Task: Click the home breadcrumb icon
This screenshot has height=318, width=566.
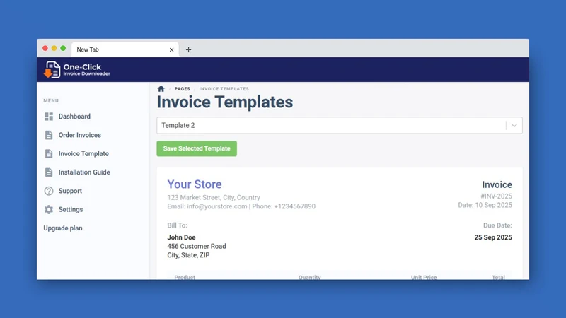Action: [x=161, y=89]
